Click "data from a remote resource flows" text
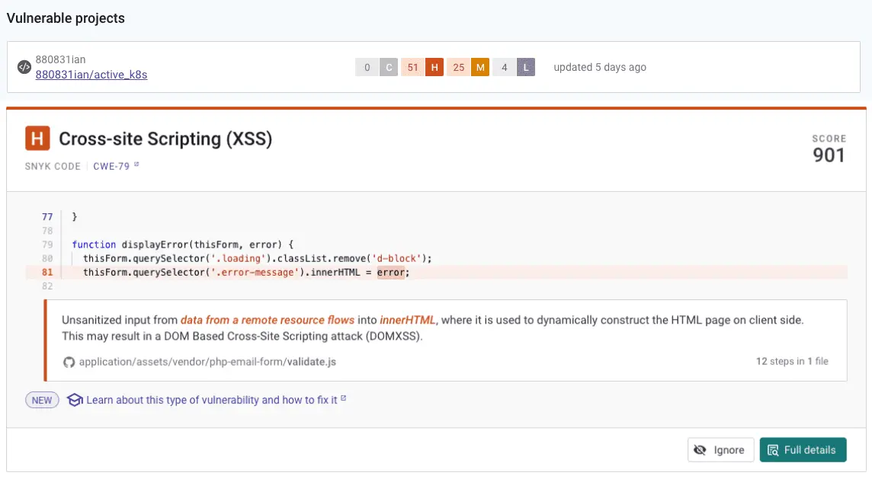The image size is (872, 479). tap(267, 321)
